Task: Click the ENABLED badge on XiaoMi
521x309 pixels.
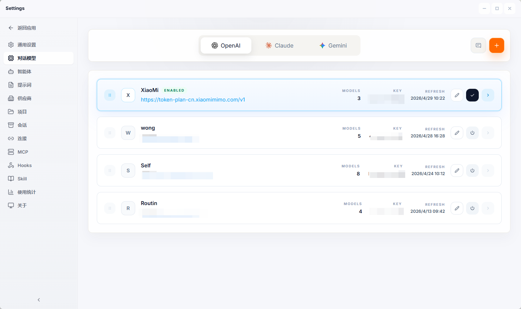Action: coord(174,91)
